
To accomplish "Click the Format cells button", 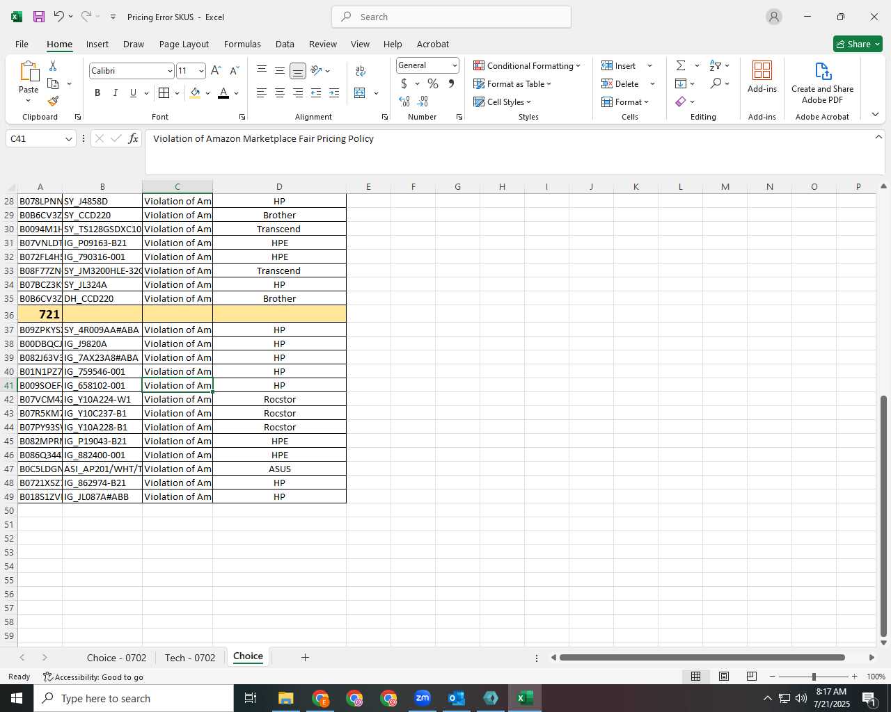I will point(625,102).
